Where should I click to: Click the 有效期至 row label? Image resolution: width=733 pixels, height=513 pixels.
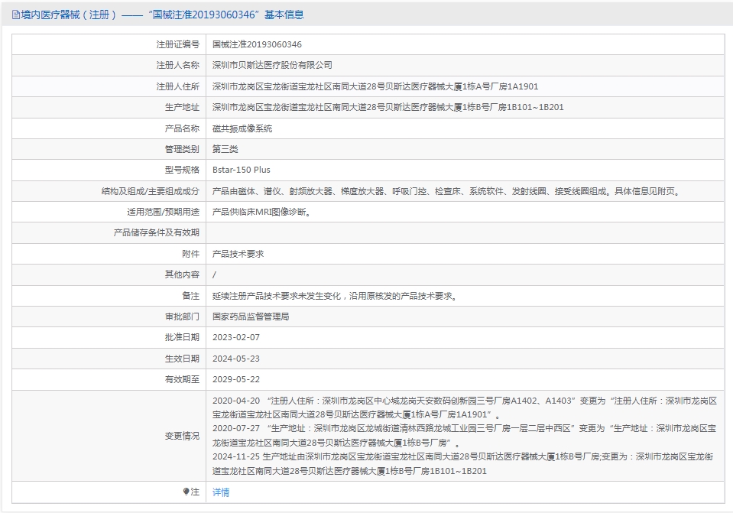[182, 379]
